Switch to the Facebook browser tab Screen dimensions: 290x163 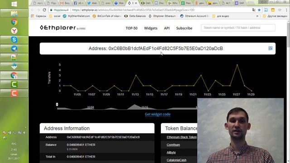click(x=78, y=3)
